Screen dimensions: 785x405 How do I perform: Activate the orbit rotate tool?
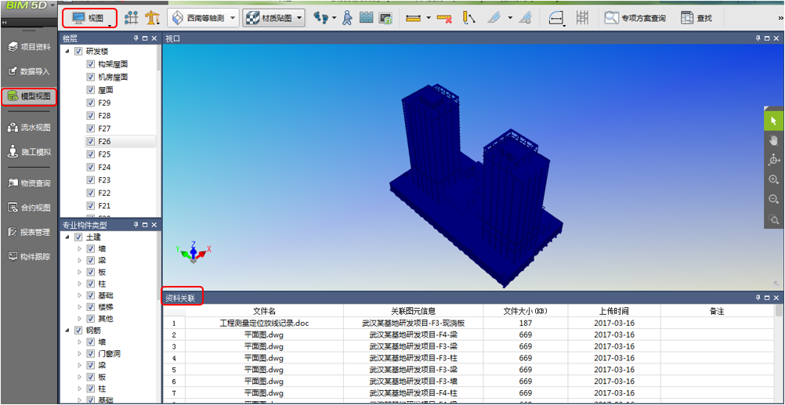tap(774, 160)
